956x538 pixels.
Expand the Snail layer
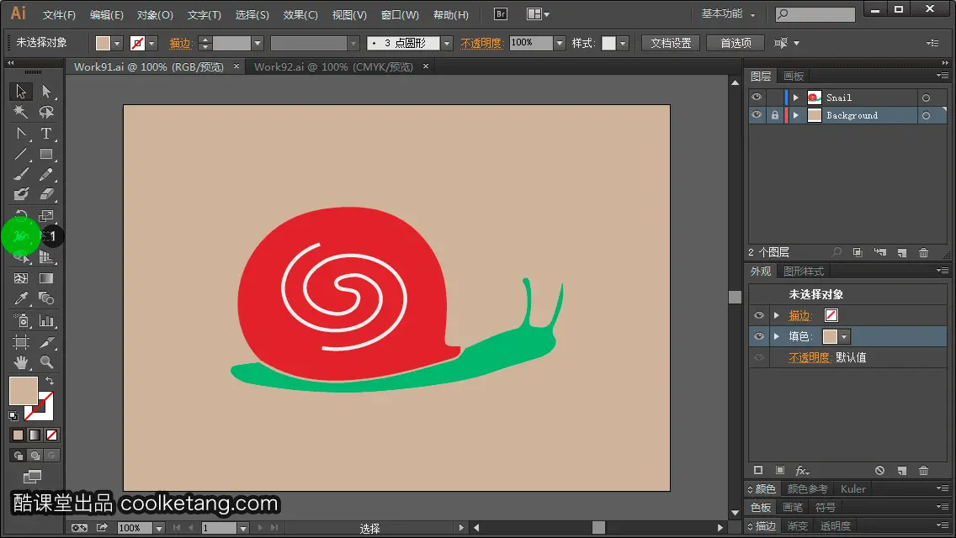795,98
